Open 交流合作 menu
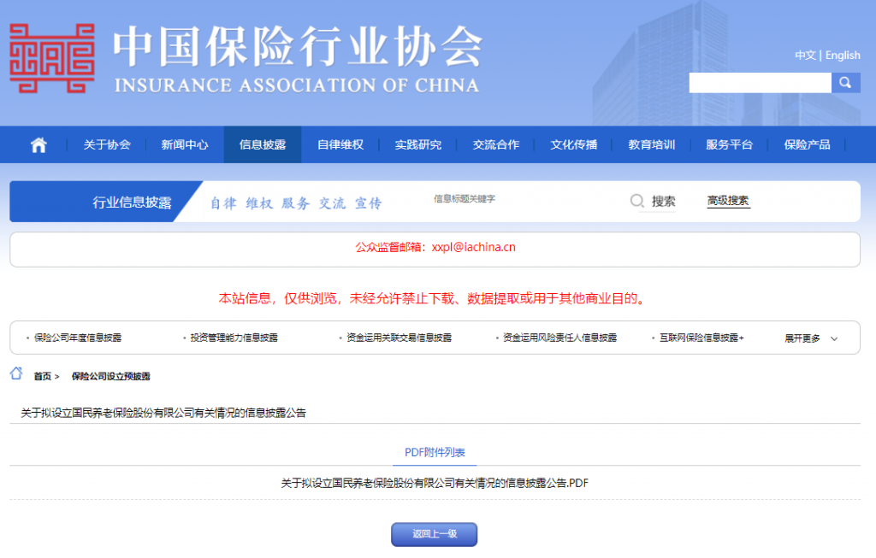Image resolution: width=876 pixels, height=558 pixels. coord(496,145)
